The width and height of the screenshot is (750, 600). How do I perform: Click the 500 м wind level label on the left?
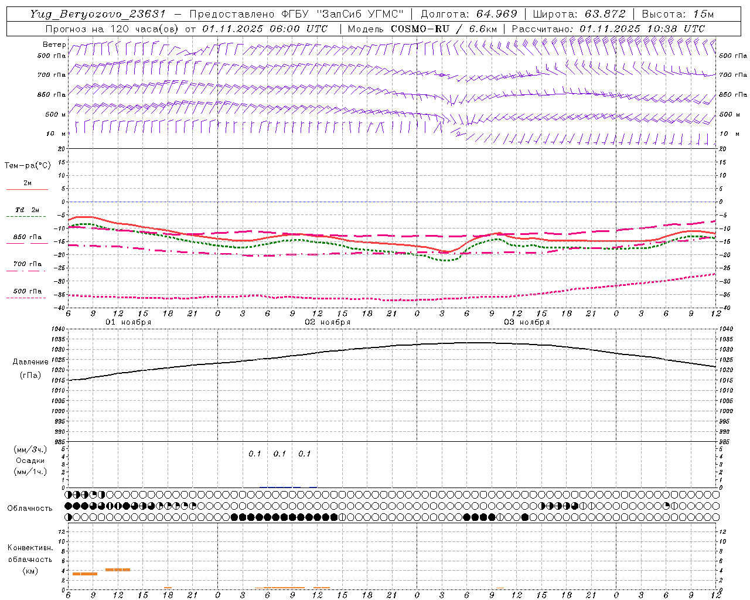pyautogui.click(x=56, y=114)
